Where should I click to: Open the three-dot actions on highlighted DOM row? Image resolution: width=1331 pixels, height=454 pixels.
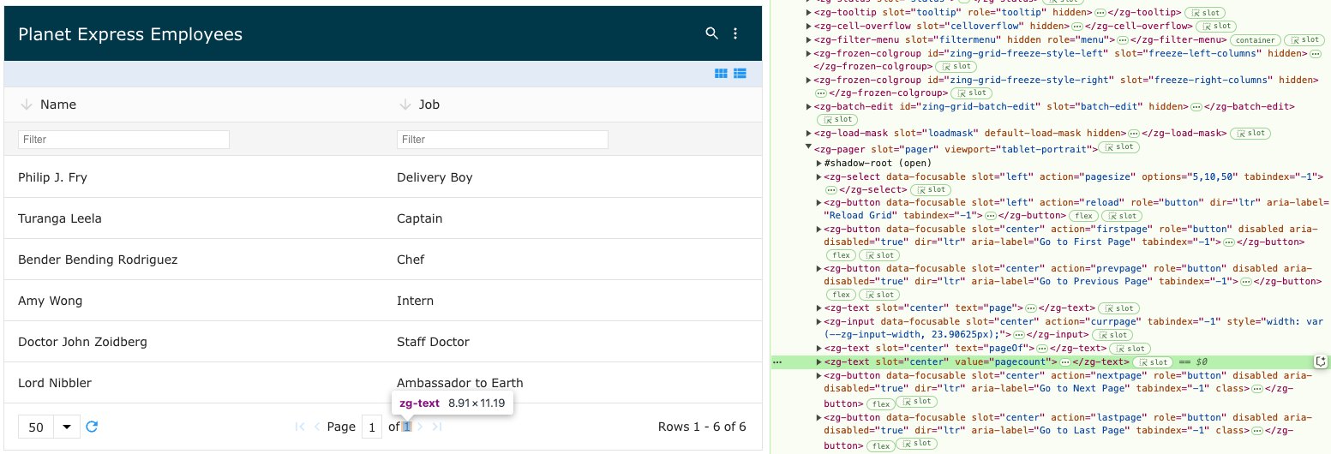pyautogui.click(x=777, y=362)
